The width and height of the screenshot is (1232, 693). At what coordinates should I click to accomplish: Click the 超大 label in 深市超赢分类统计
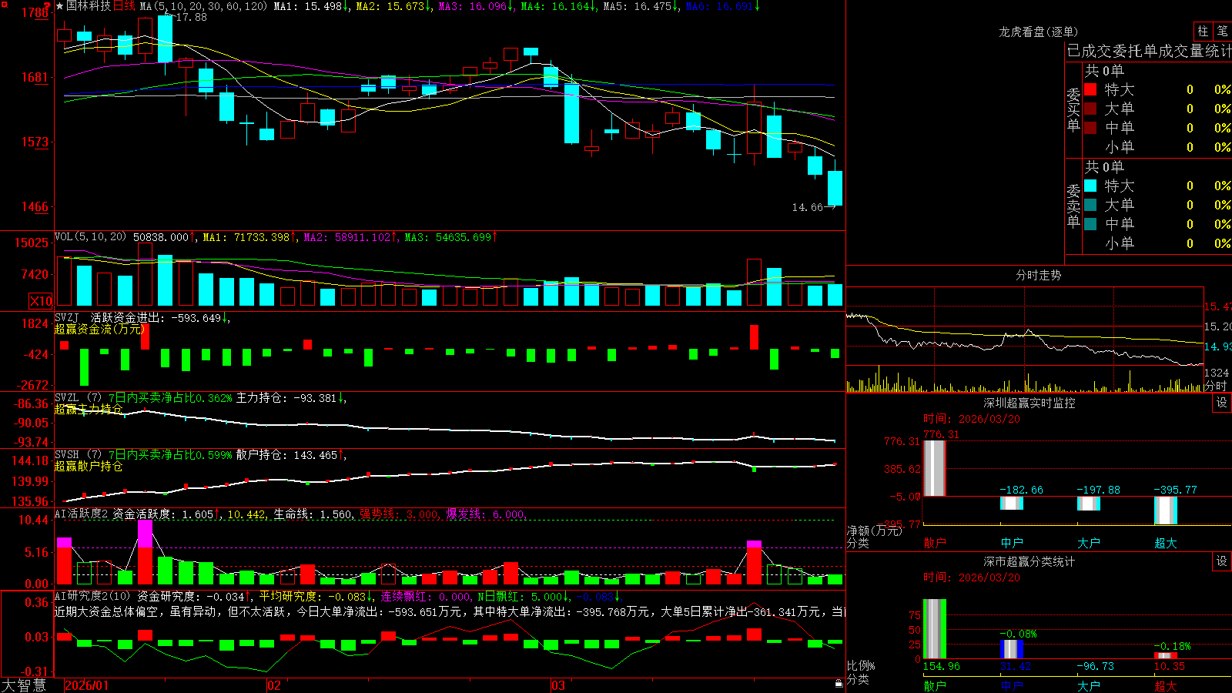point(1166,685)
